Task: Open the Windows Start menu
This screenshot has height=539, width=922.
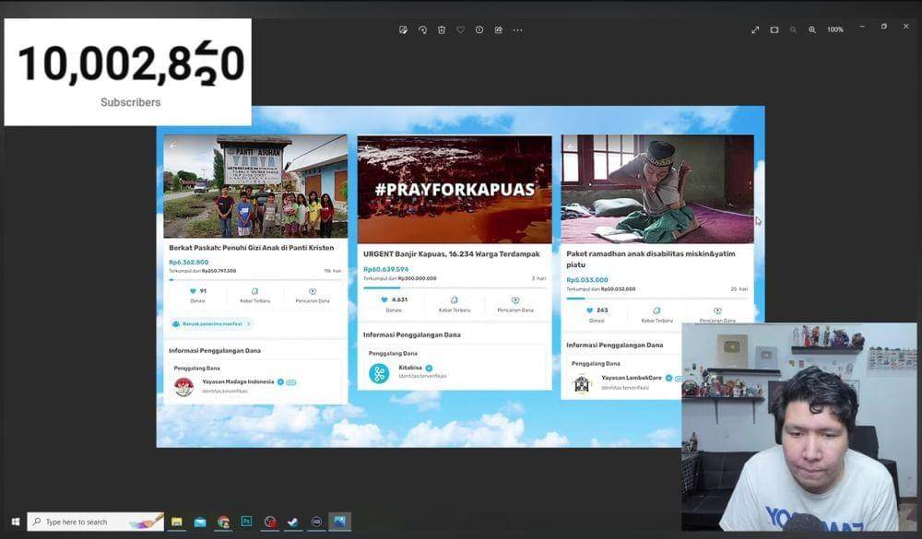Action: pyautogui.click(x=15, y=521)
